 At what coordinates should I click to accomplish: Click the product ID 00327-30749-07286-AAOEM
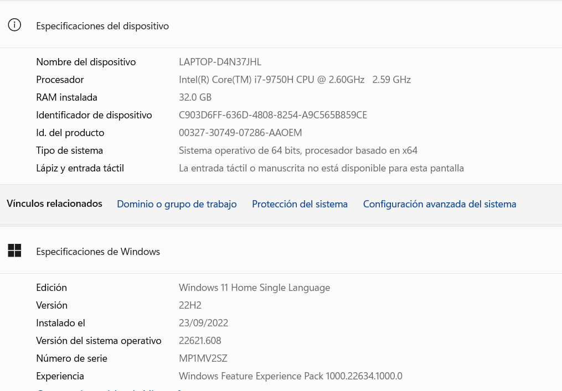(x=240, y=133)
